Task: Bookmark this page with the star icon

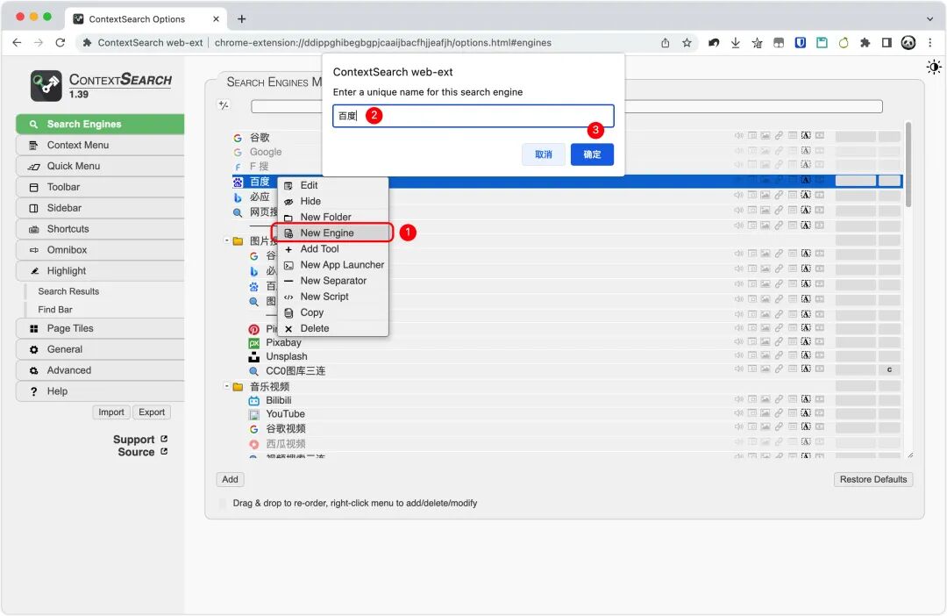Action: pos(687,43)
